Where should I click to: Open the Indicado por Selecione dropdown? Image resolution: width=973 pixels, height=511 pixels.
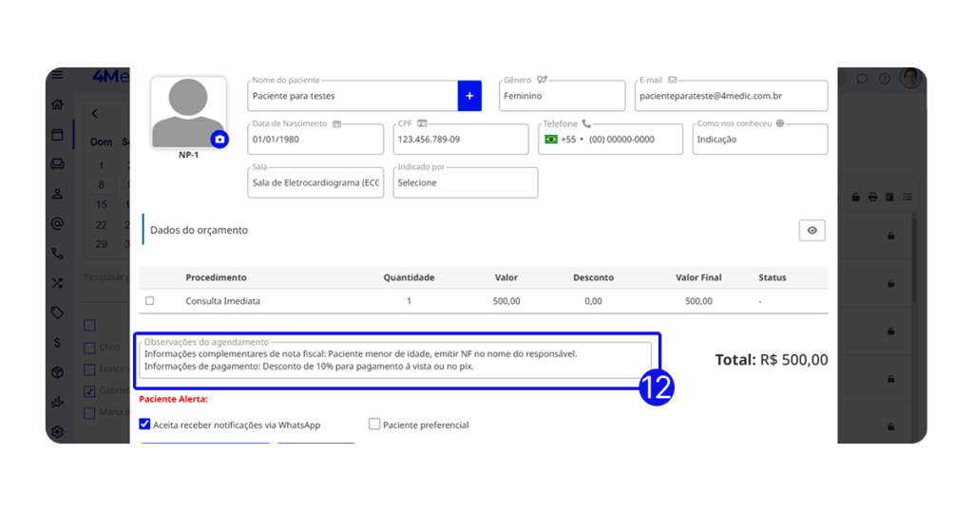[466, 182]
